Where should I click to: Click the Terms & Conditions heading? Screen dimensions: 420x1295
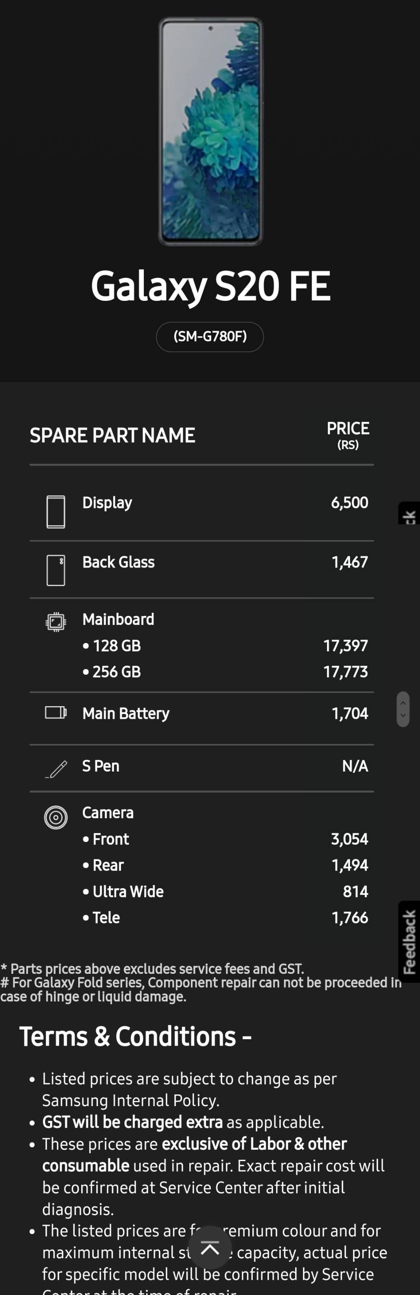(x=135, y=1036)
